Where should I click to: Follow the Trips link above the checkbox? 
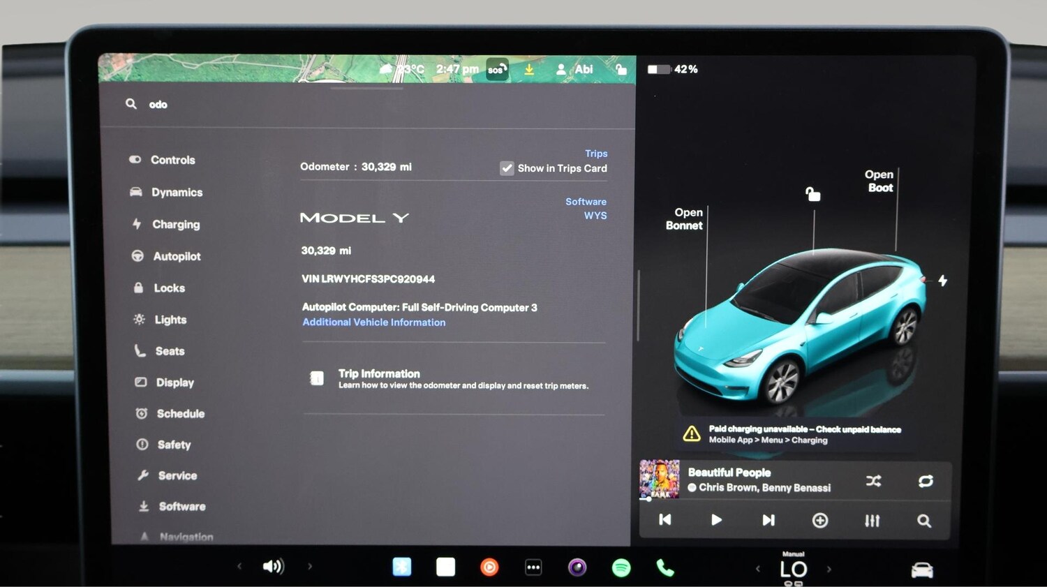596,154
